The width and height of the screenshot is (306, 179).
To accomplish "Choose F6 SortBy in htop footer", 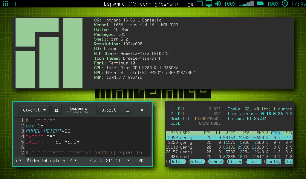I will click(x=273, y=162).
